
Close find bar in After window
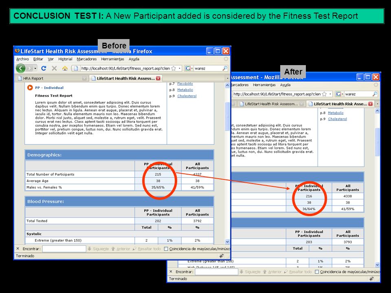point(171,271)
